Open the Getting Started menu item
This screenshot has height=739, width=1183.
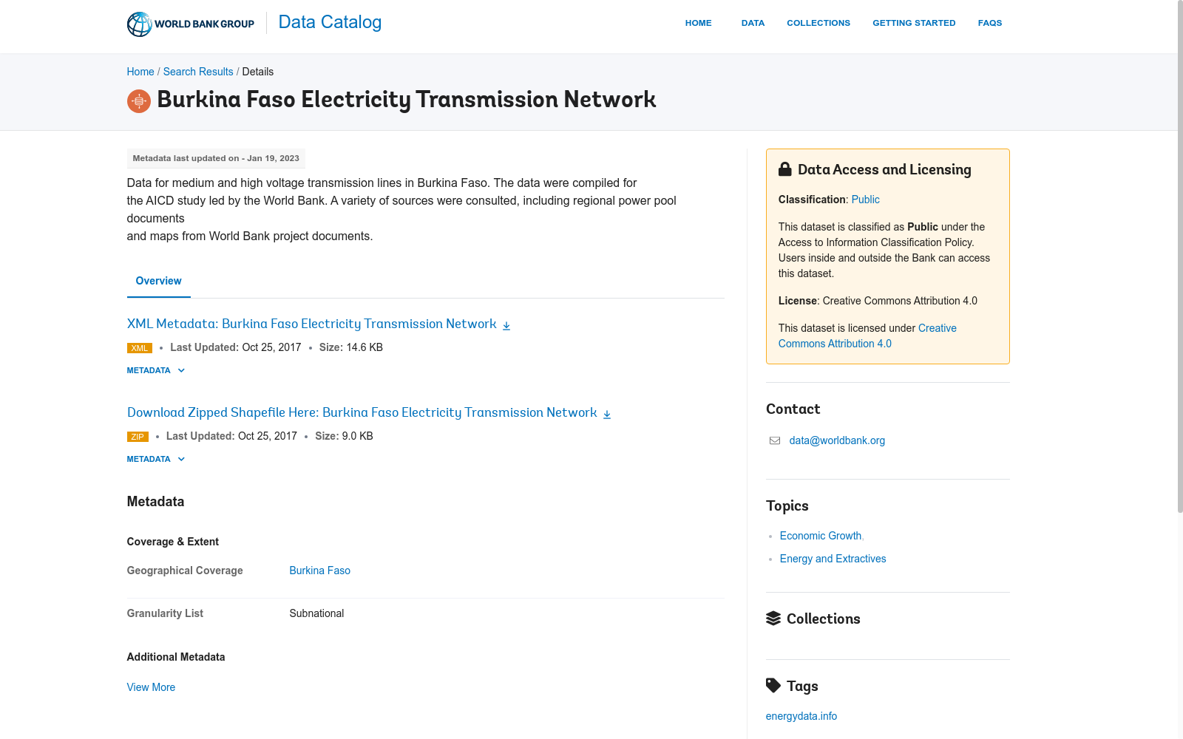click(x=914, y=23)
